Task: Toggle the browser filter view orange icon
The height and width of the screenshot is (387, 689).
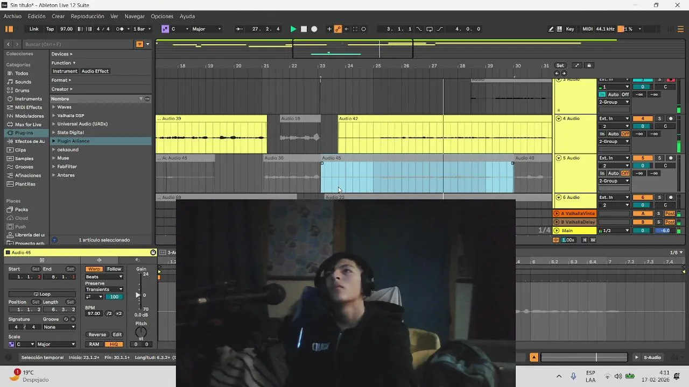Action: (x=139, y=44)
